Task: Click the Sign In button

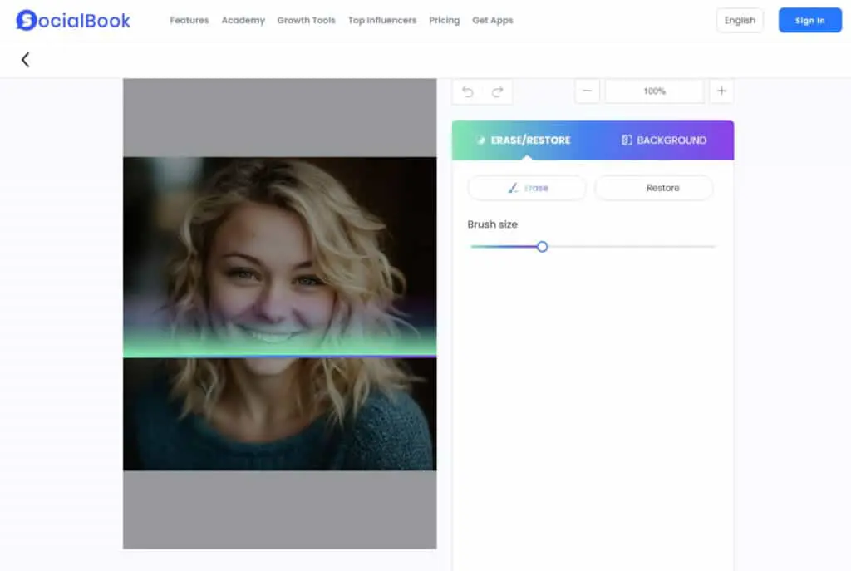Action: click(809, 20)
